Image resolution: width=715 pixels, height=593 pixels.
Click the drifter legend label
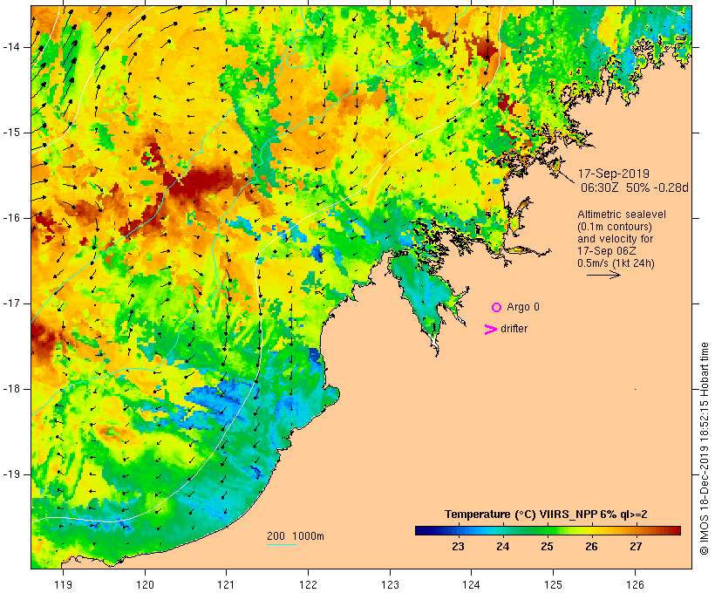(514, 329)
